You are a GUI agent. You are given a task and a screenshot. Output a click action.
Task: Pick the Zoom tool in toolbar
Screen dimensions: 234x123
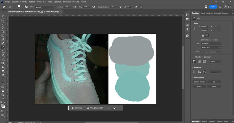(3, 95)
